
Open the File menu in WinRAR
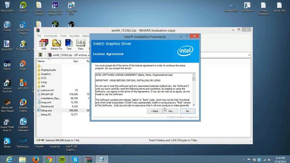coord(39,36)
